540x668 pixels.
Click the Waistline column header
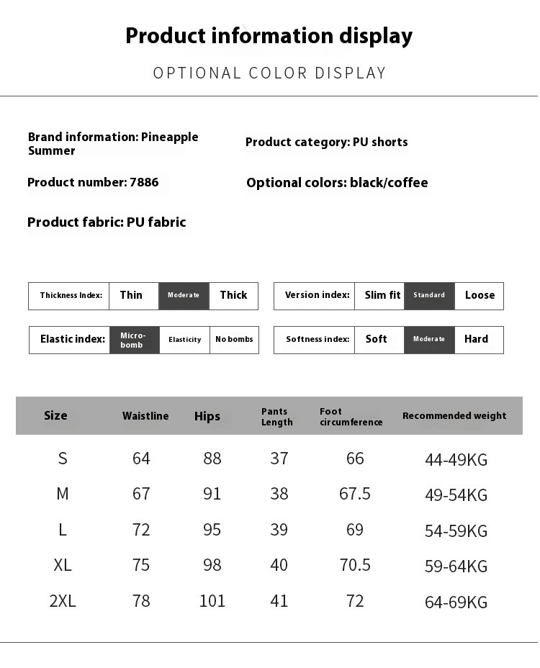[145, 416]
